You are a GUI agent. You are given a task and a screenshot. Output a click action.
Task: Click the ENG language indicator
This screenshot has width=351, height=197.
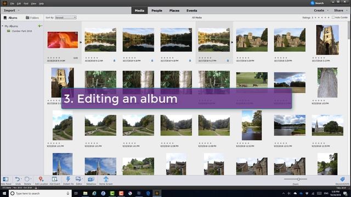click(x=326, y=193)
